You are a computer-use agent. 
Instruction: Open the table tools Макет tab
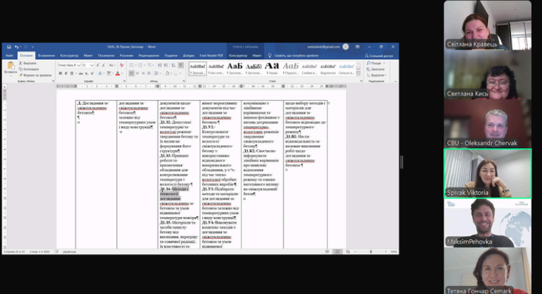point(257,56)
